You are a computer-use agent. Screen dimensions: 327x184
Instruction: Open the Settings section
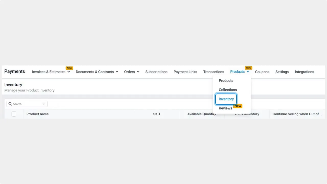point(282,72)
